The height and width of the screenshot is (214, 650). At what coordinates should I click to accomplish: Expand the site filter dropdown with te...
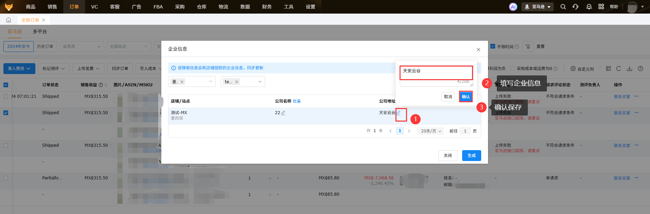click(243, 82)
